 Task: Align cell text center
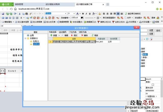point(107,13)
